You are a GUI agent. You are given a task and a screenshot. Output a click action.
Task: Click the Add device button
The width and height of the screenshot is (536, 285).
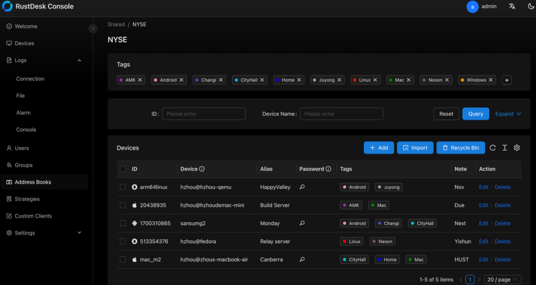coord(379,148)
